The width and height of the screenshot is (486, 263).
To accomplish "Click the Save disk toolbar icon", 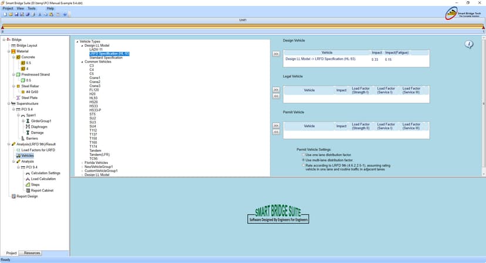I will point(16,14).
